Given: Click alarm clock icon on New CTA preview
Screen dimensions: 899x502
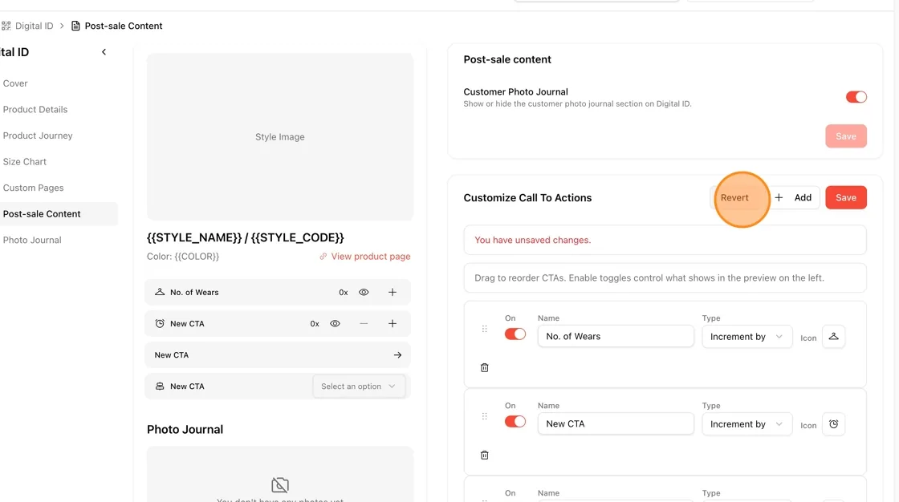Looking at the screenshot, I should [160, 324].
